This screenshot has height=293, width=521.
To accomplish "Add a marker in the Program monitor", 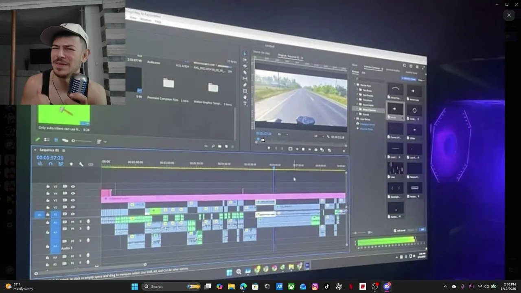I will pyautogui.click(x=269, y=148).
